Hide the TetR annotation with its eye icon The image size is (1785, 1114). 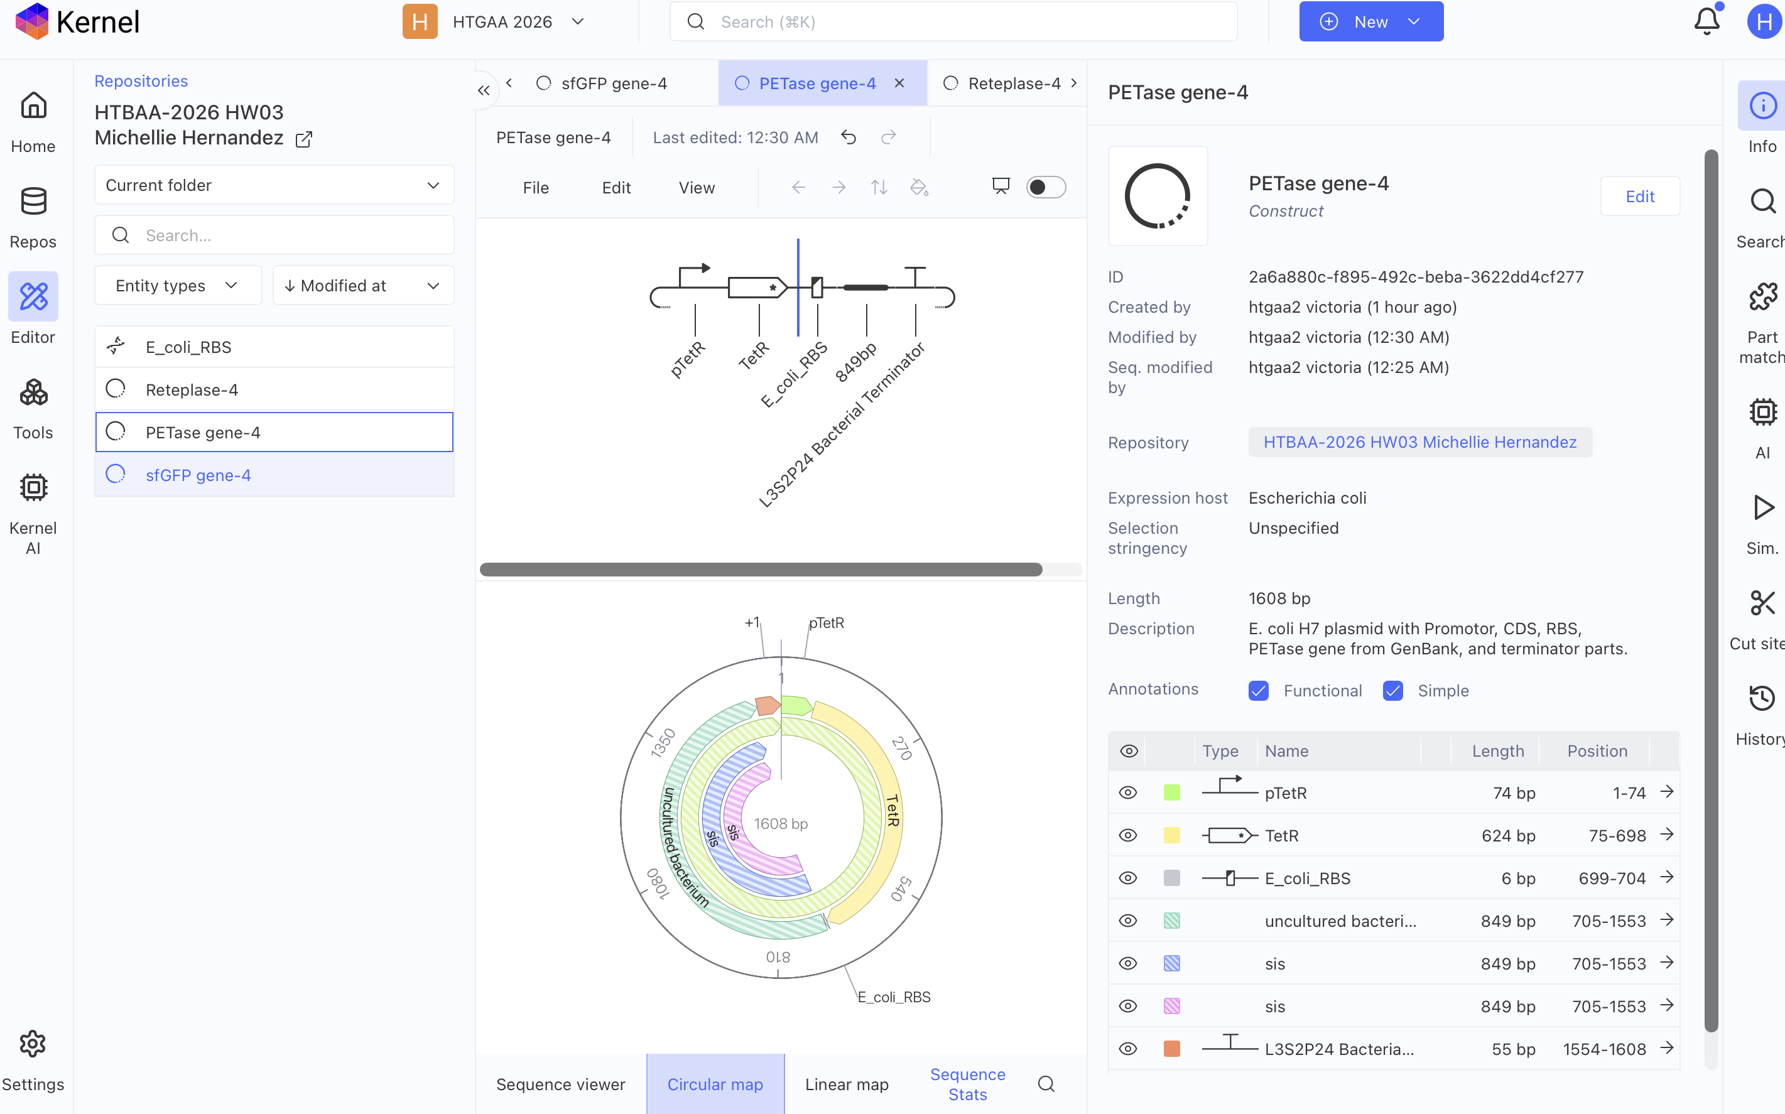(x=1128, y=835)
